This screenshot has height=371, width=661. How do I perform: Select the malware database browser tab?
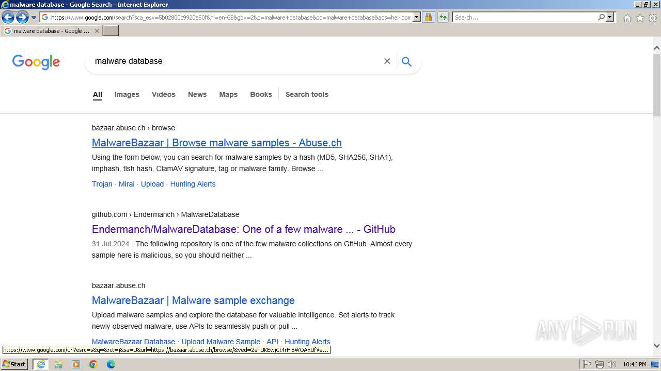point(52,31)
